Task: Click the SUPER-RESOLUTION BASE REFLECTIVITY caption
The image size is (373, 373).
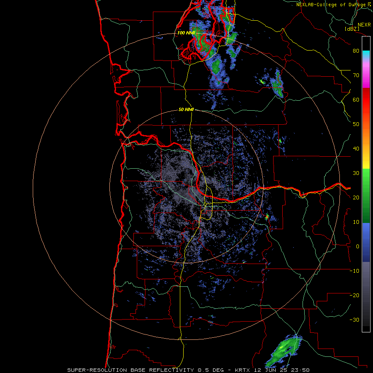Action: pos(131,370)
